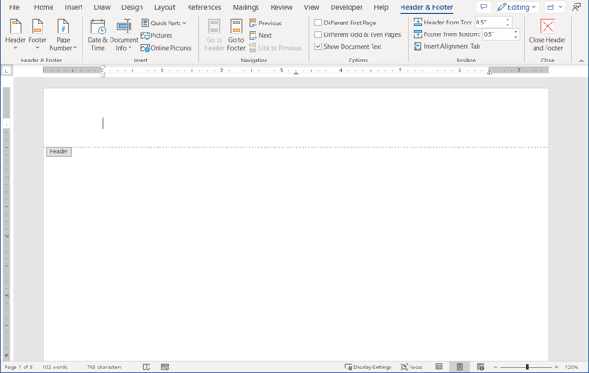Open the Footer gallery button
Viewport: 589px width, 373px height.
click(37, 34)
